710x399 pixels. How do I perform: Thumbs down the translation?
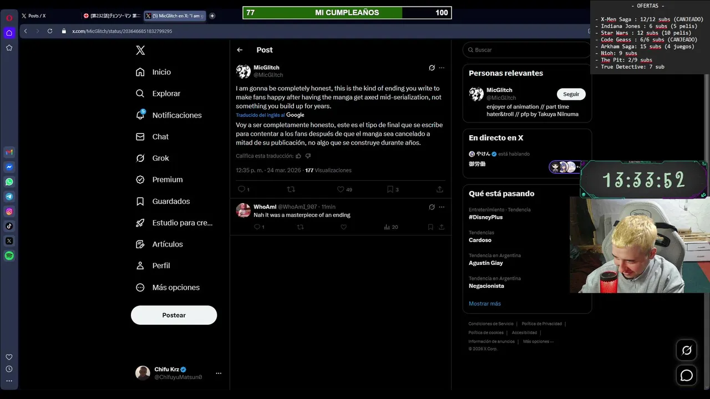tap(308, 156)
